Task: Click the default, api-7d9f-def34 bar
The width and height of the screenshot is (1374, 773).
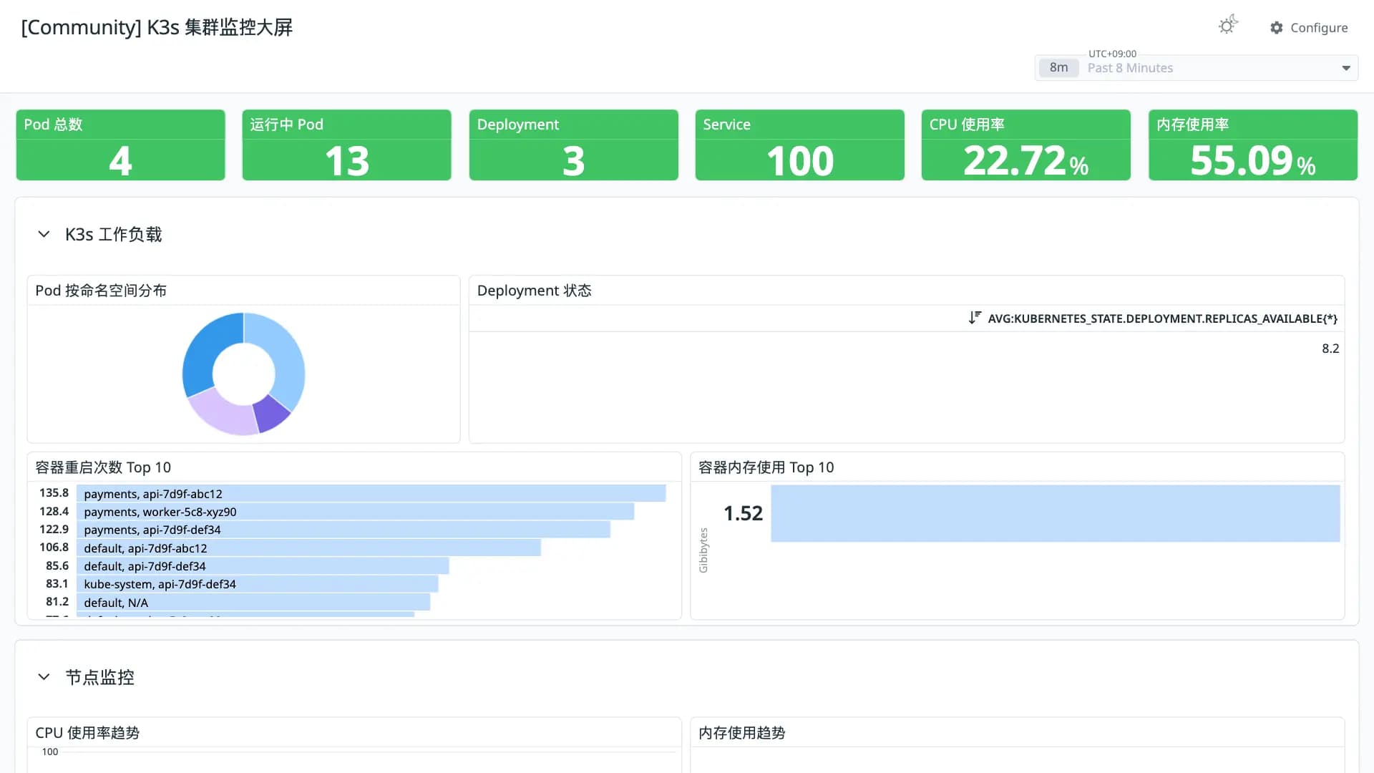Action: [x=263, y=566]
